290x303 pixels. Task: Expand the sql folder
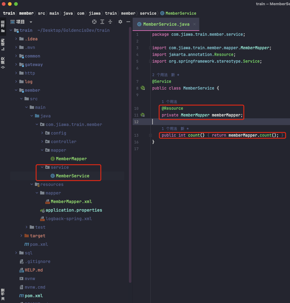click(16, 253)
